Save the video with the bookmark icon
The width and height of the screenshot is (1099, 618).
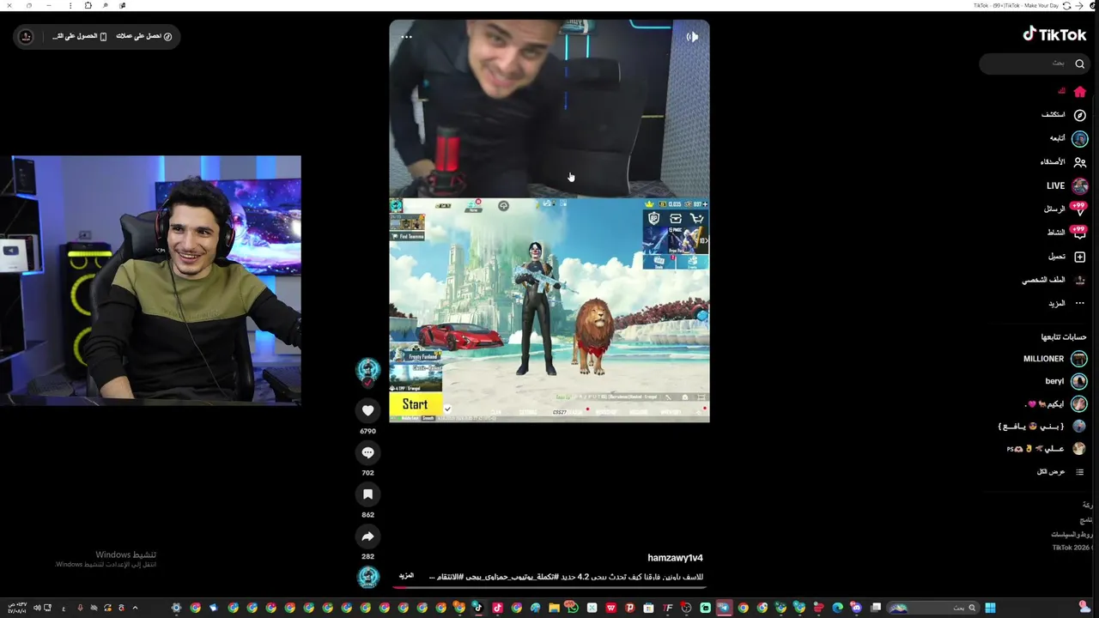click(x=367, y=494)
